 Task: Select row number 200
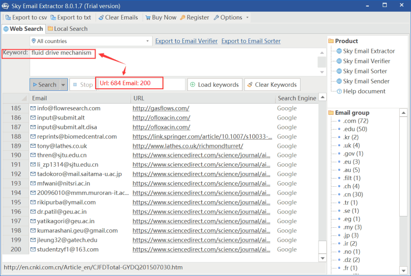click(16, 249)
